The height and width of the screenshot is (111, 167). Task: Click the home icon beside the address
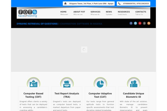(65, 4)
